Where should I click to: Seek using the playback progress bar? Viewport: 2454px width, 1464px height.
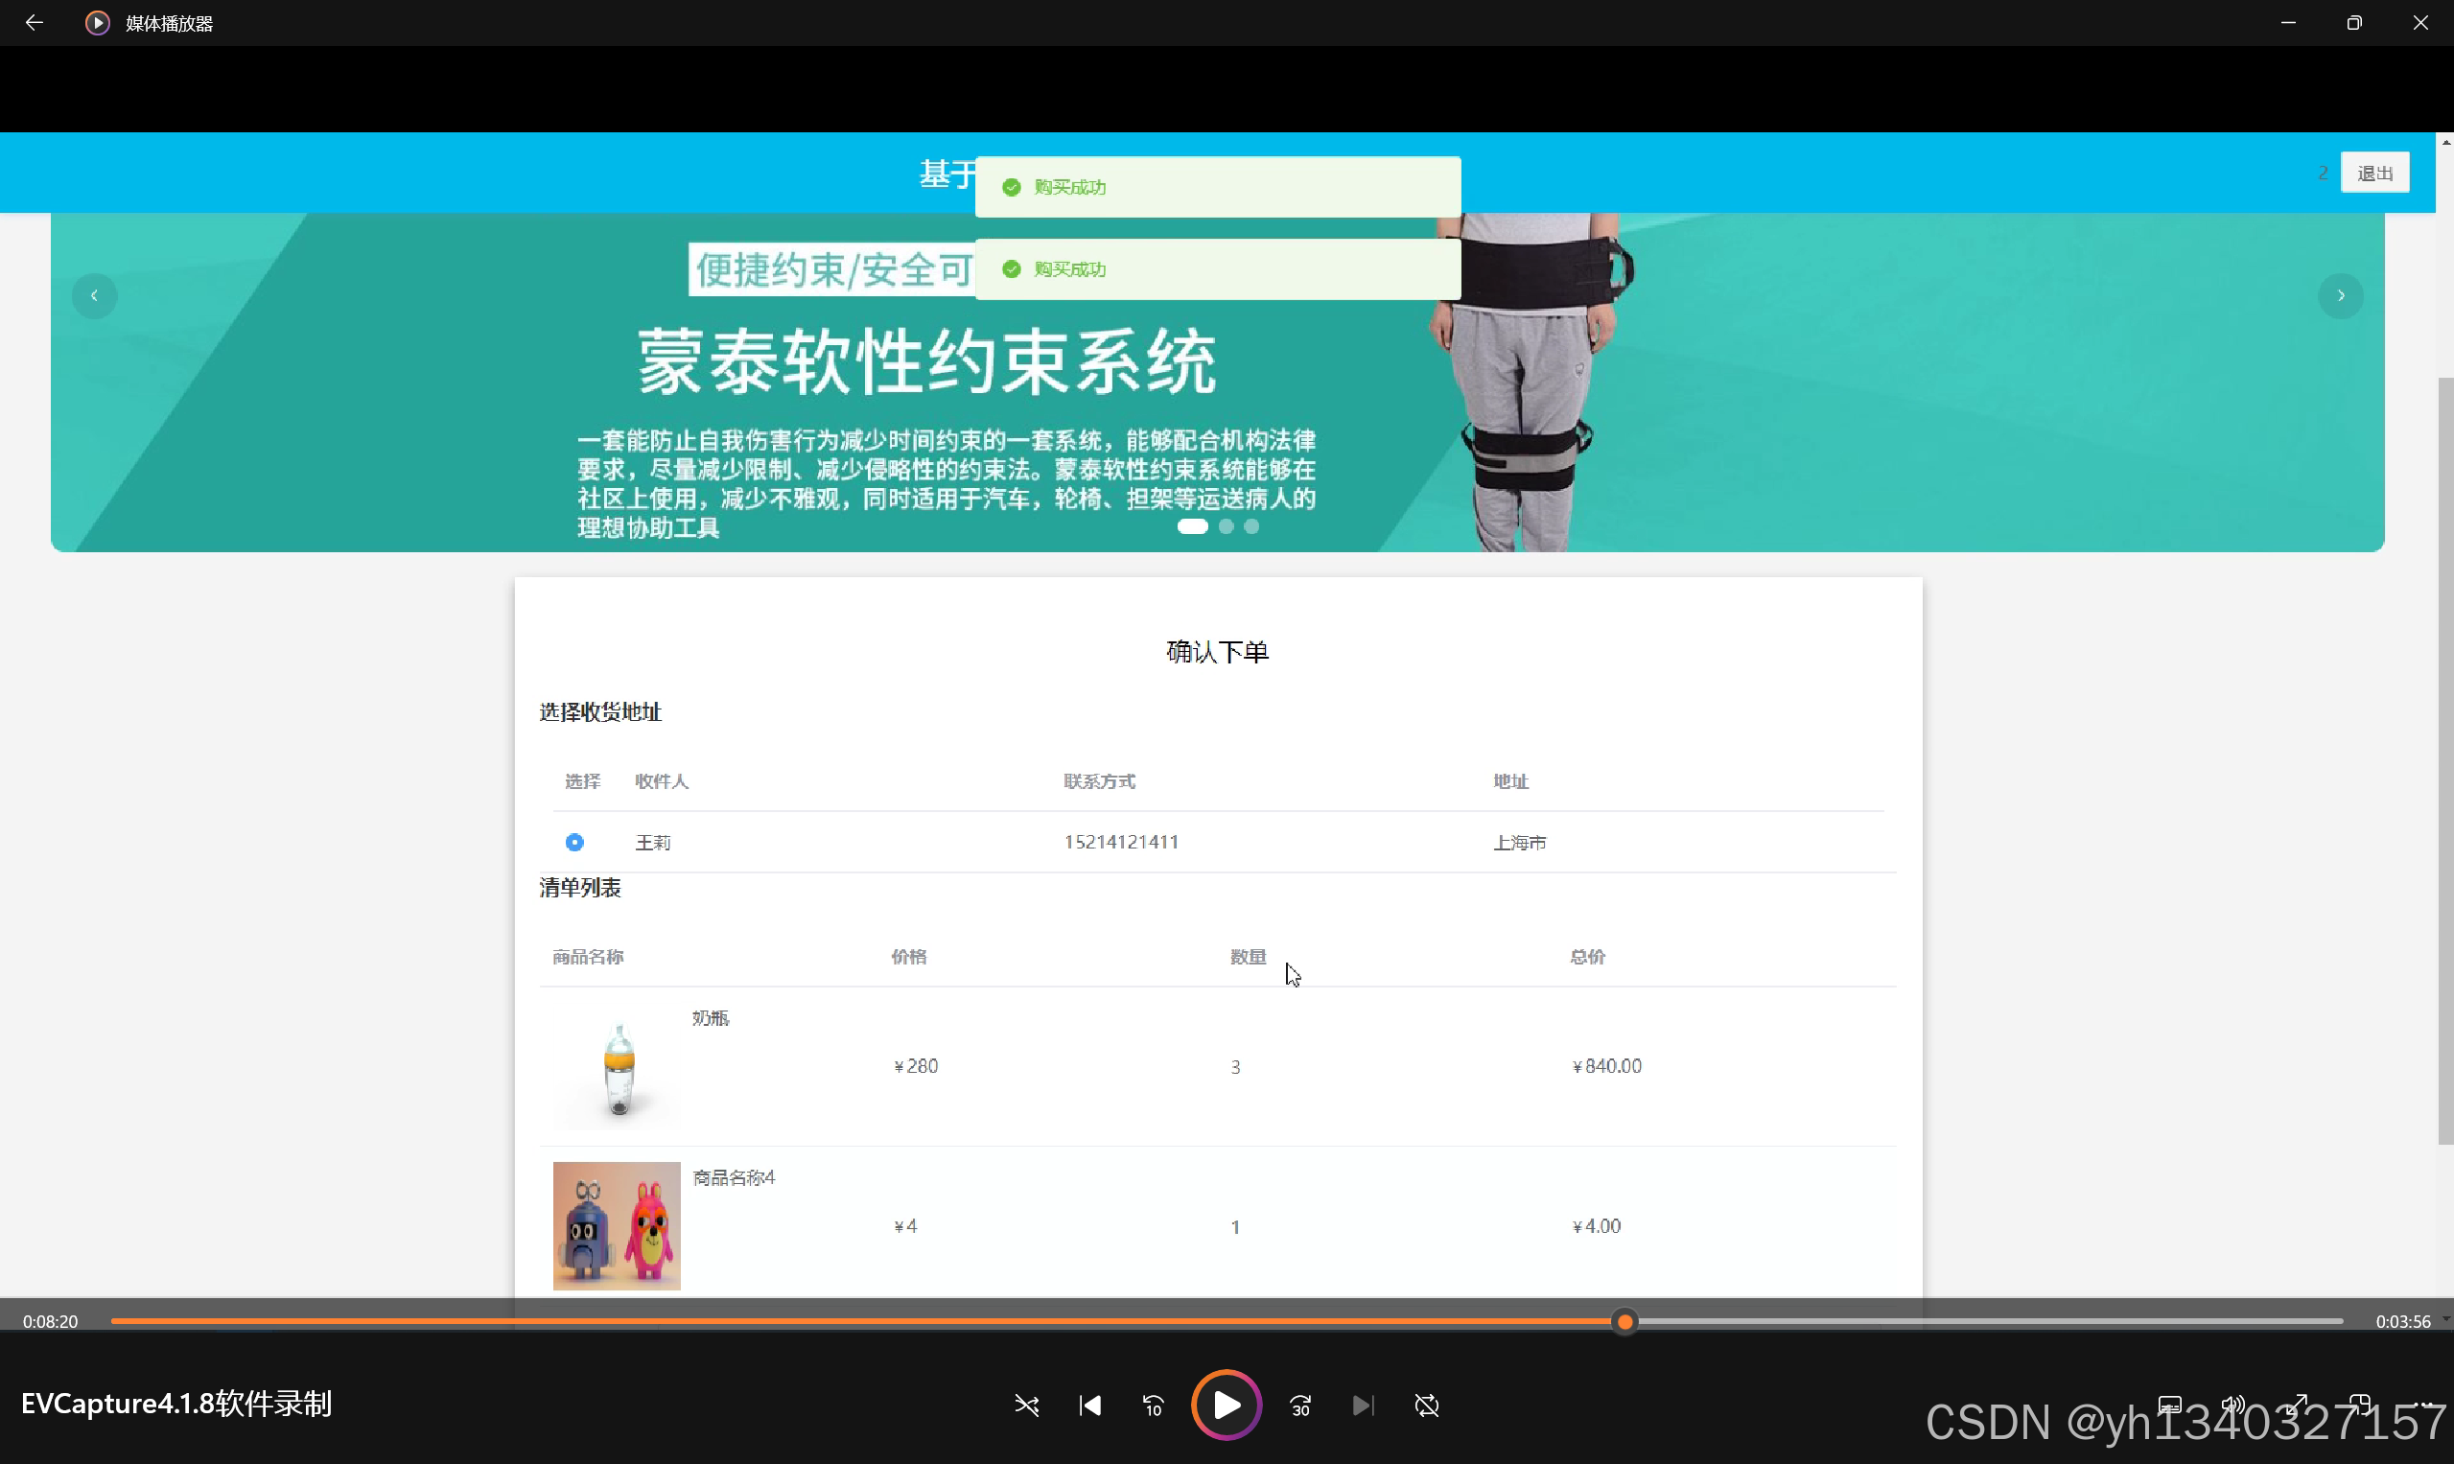pos(1624,1321)
